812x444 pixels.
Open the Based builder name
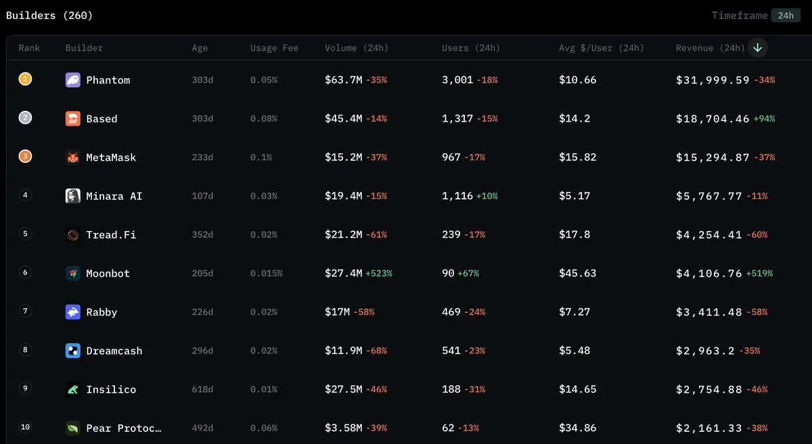(101, 118)
